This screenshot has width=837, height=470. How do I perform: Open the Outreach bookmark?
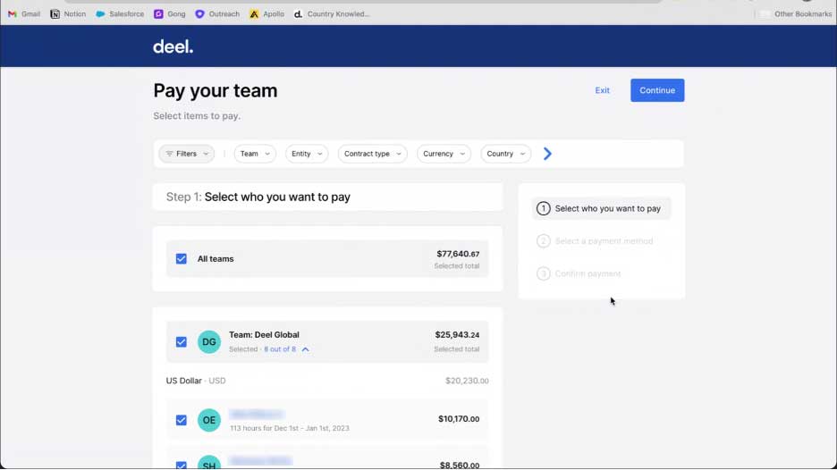(x=217, y=14)
